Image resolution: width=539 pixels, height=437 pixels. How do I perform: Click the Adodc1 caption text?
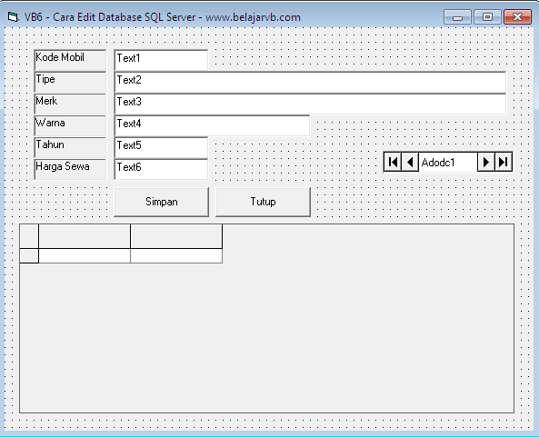tap(438, 162)
